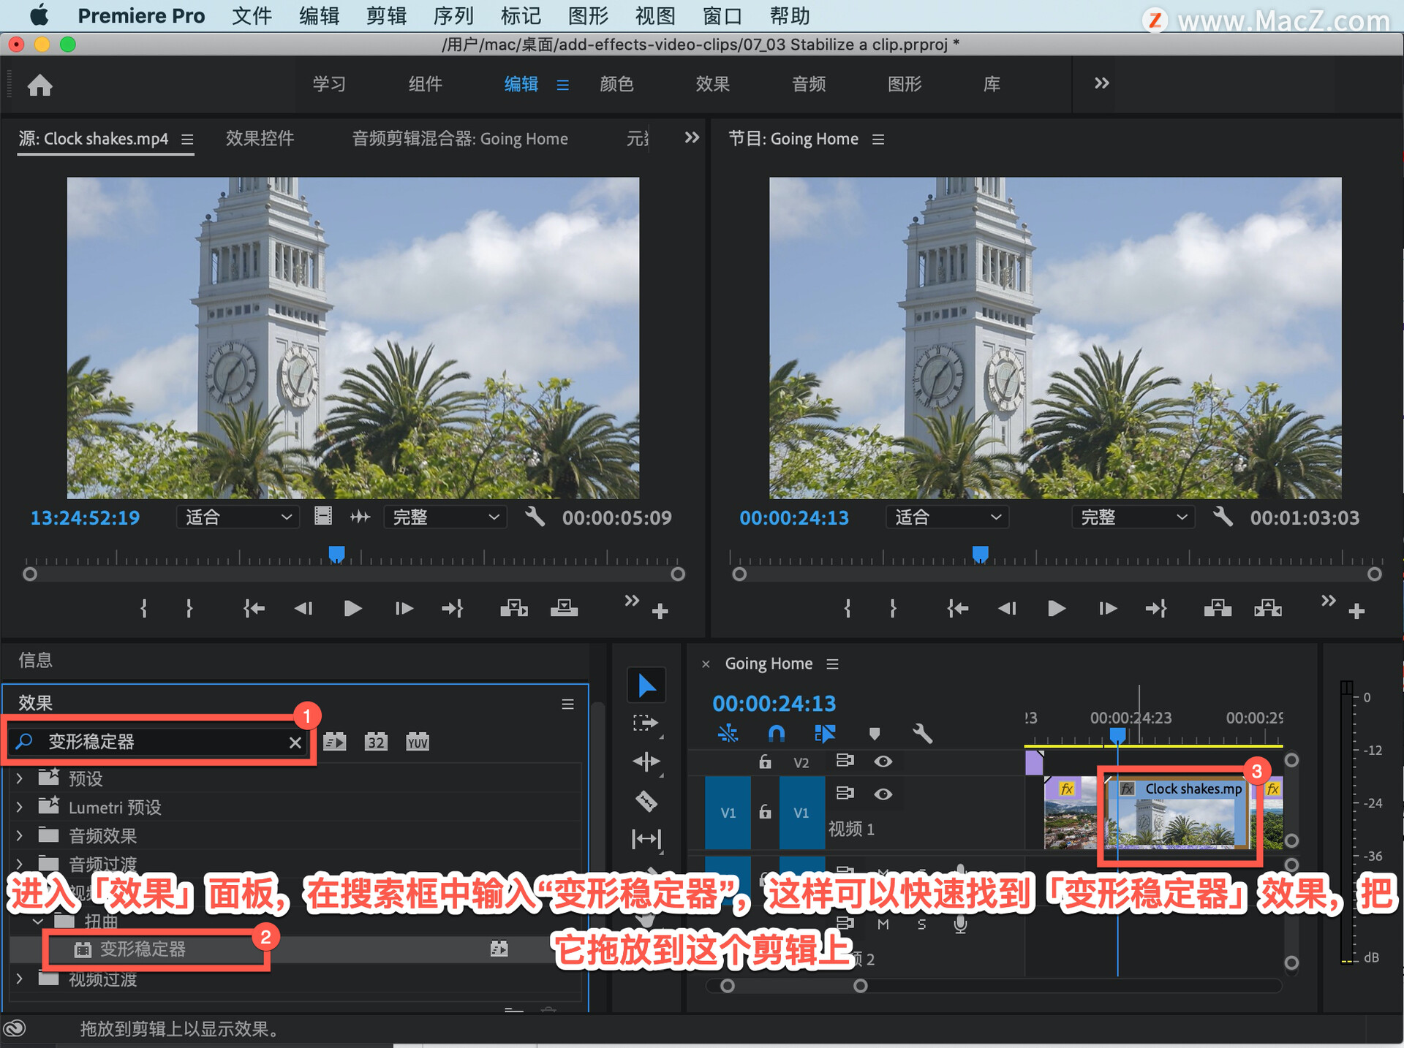The image size is (1404, 1048).
Task: Toggle snapping with the magnet icon
Action: click(776, 734)
